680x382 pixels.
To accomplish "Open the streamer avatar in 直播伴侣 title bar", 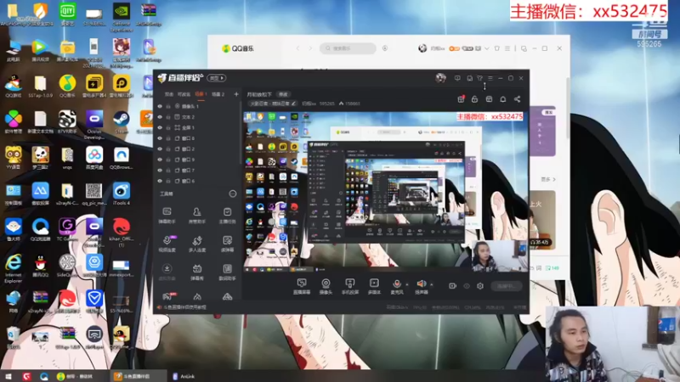I will [440, 78].
